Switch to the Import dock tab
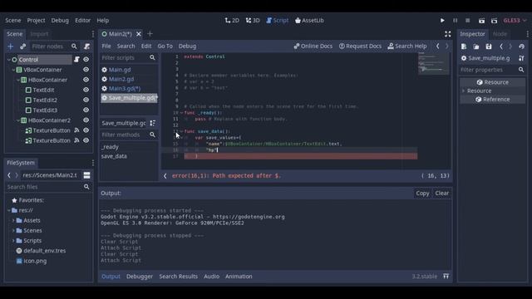The image size is (532, 299). pyautogui.click(x=39, y=34)
